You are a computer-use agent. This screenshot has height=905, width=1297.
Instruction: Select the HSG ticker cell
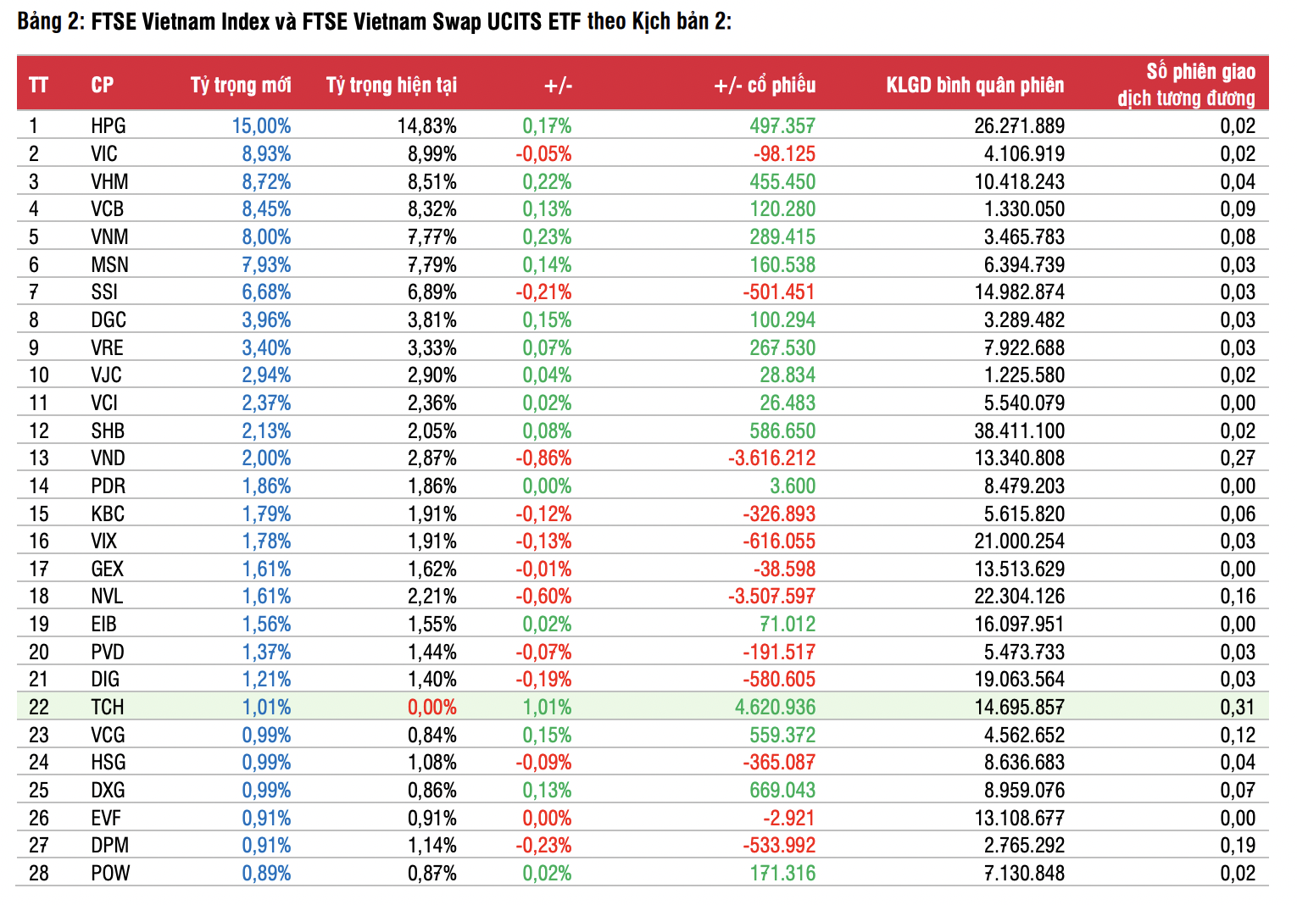coord(109,762)
